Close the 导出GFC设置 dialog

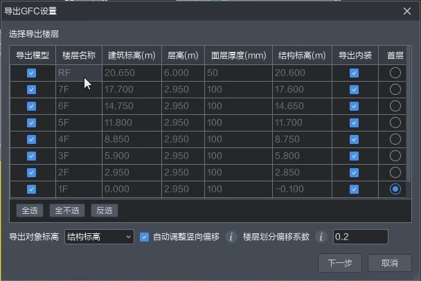pos(407,11)
